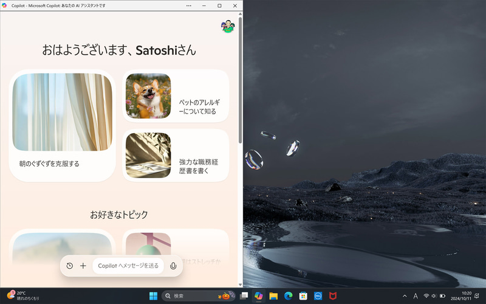Minimize the Copilot window

click(x=204, y=5)
